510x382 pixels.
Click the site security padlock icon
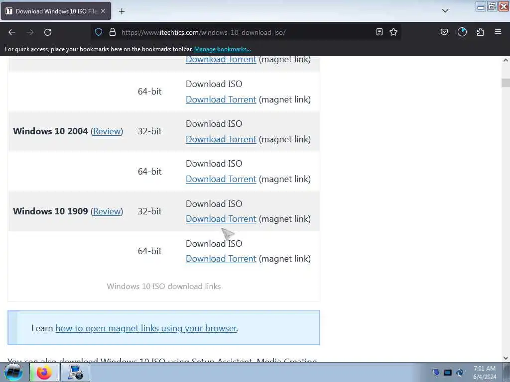(x=113, y=32)
